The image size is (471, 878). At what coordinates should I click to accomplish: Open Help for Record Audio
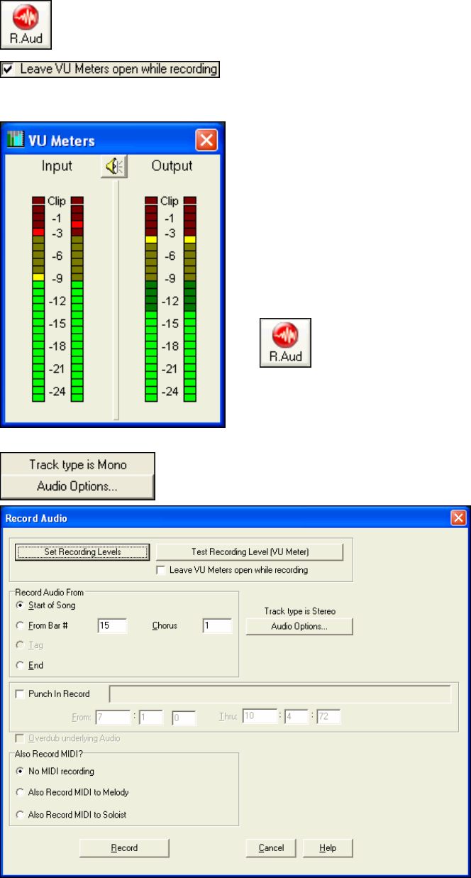[x=328, y=847]
